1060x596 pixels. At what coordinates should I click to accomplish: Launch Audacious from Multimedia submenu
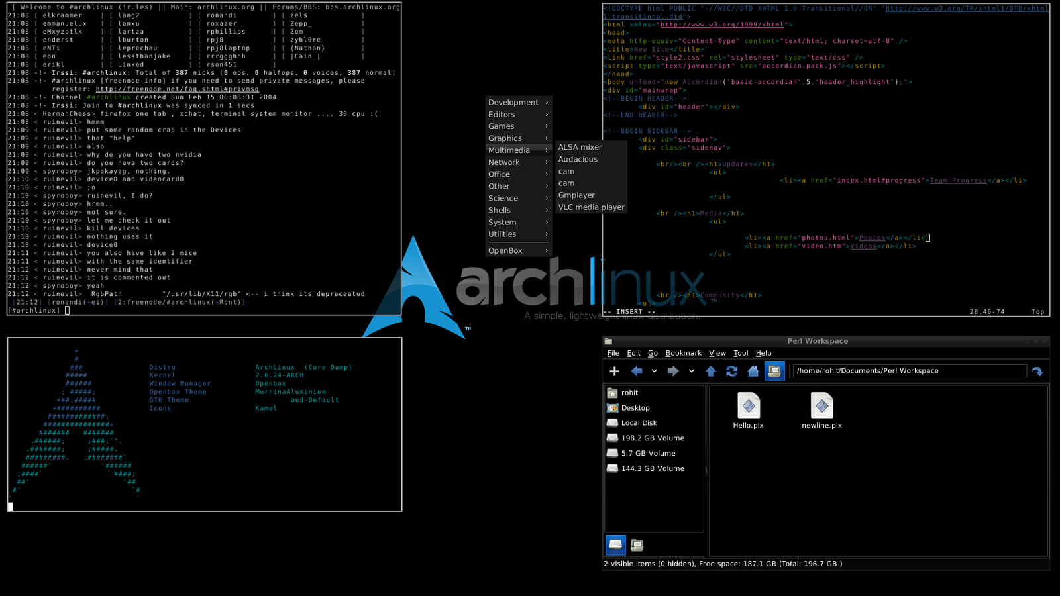point(591,159)
